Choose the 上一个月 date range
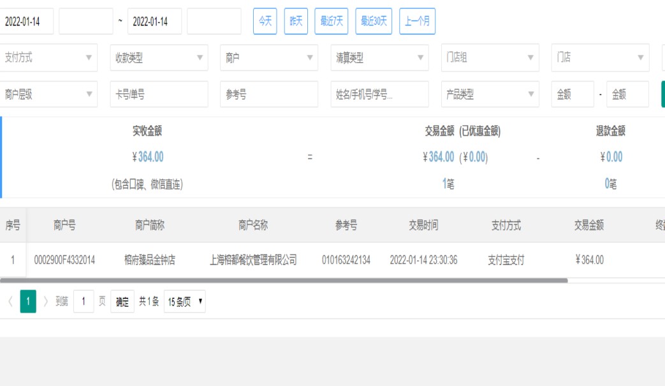The width and height of the screenshot is (665, 386). pyautogui.click(x=418, y=21)
